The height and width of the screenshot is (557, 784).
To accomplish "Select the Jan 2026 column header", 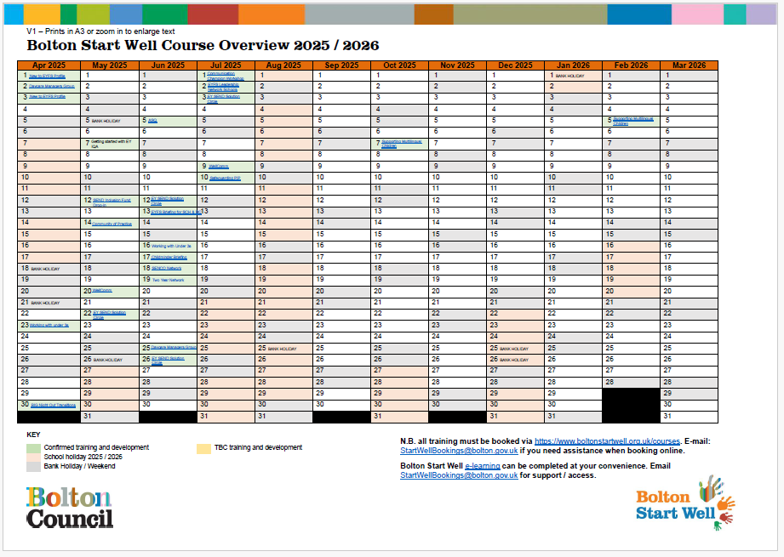I will pos(574,65).
